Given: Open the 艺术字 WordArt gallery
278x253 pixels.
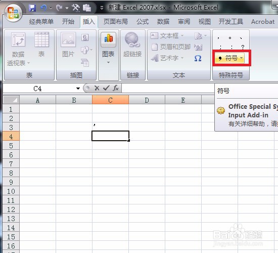Looking at the screenshot, I should click(x=167, y=58).
